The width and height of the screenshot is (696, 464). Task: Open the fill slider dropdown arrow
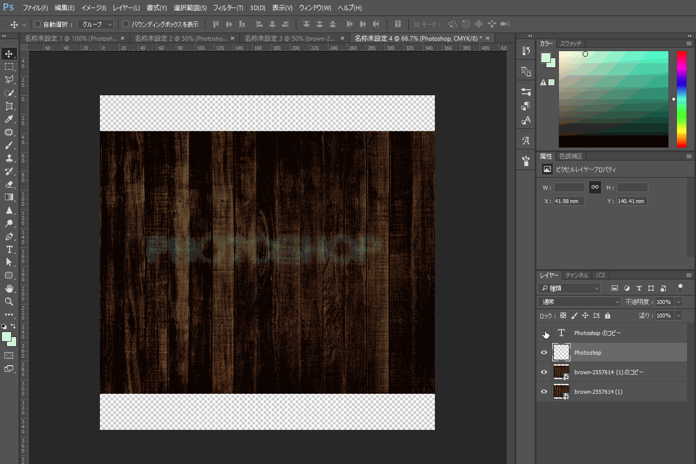[679, 316]
